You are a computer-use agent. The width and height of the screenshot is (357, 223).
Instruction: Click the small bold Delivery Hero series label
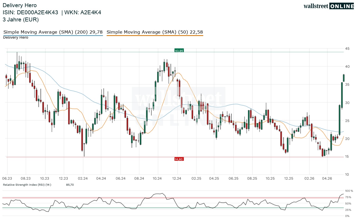(x=16, y=38)
